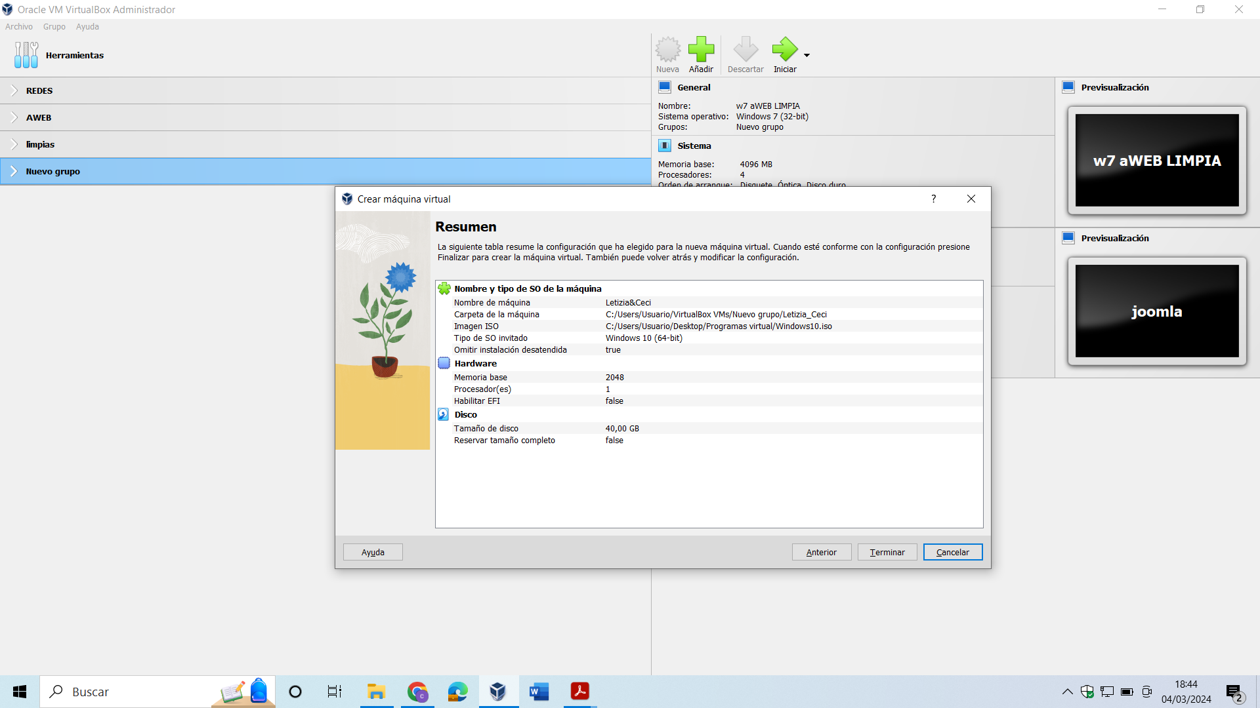Open the Iniciar dropdown arrow
The width and height of the screenshot is (1260, 708).
click(x=807, y=55)
